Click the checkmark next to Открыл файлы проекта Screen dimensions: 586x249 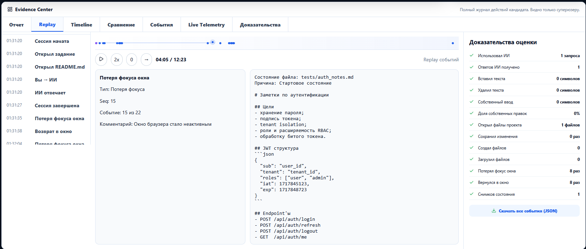(x=472, y=125)
